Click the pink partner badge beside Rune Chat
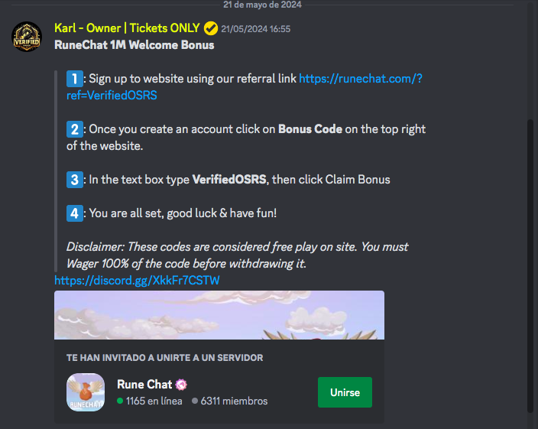Viewport: 538px width, 429px height. pos(181,385)
